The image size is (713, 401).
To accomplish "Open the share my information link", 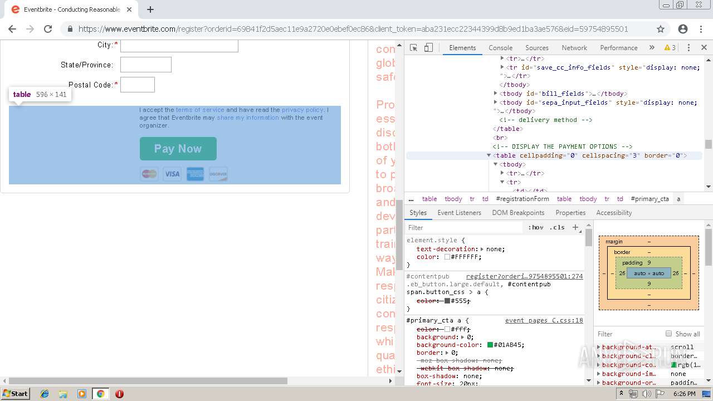I will [248, 118].
